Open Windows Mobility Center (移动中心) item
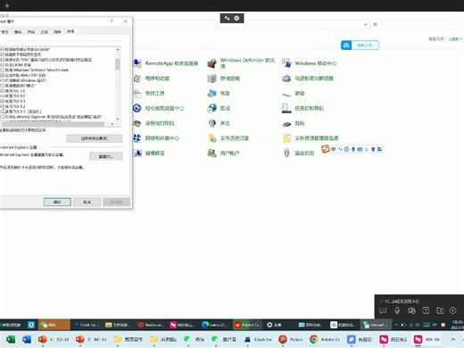 310,63
